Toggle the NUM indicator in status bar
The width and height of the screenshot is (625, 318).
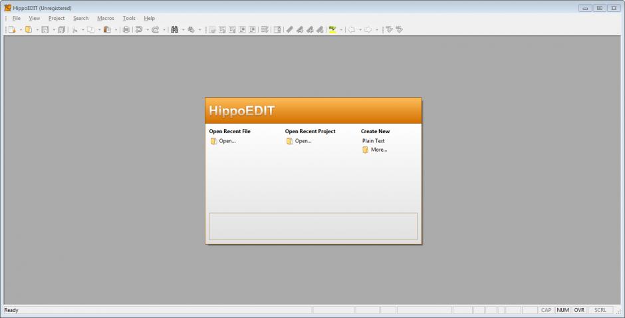pyautogui.click(x=563, y=310)
